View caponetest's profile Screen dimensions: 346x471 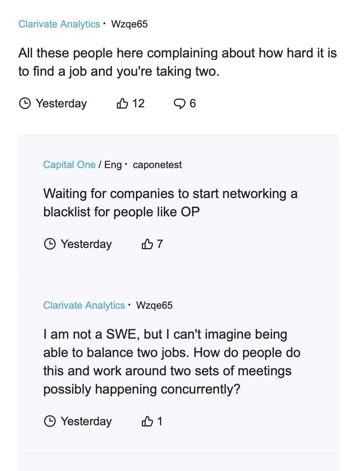[157, 165]
